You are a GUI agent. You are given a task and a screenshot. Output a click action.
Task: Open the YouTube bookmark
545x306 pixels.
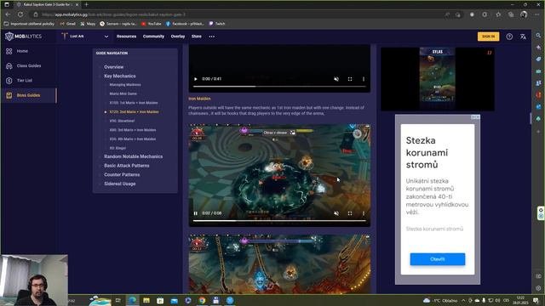(152, 24)
